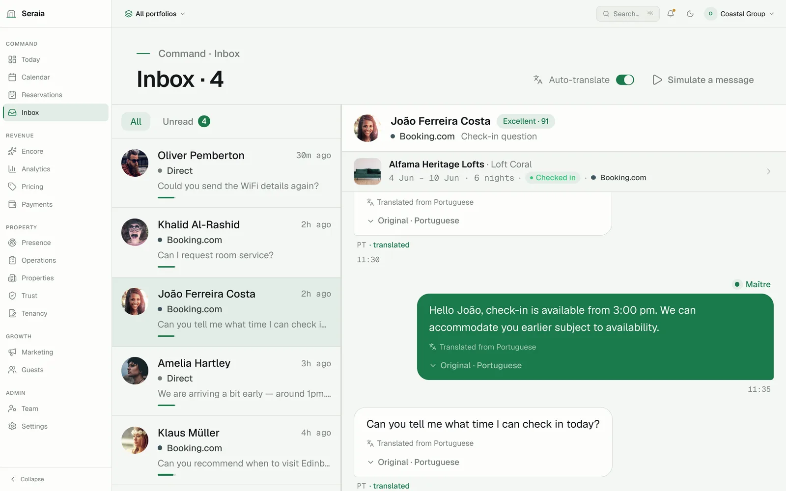Click the Maître sender label
The width and height of the screenshot is (786, 491).
(x=758, y=284)
